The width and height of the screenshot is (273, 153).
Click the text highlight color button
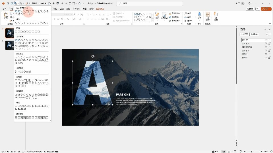[74, 19]
